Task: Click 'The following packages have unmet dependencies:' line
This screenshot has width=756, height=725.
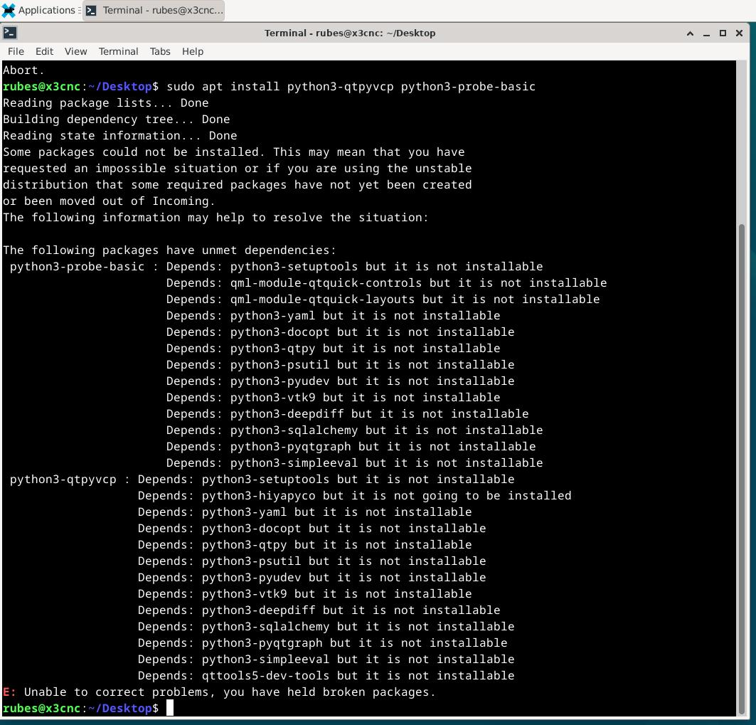Action: coord(169,250)
